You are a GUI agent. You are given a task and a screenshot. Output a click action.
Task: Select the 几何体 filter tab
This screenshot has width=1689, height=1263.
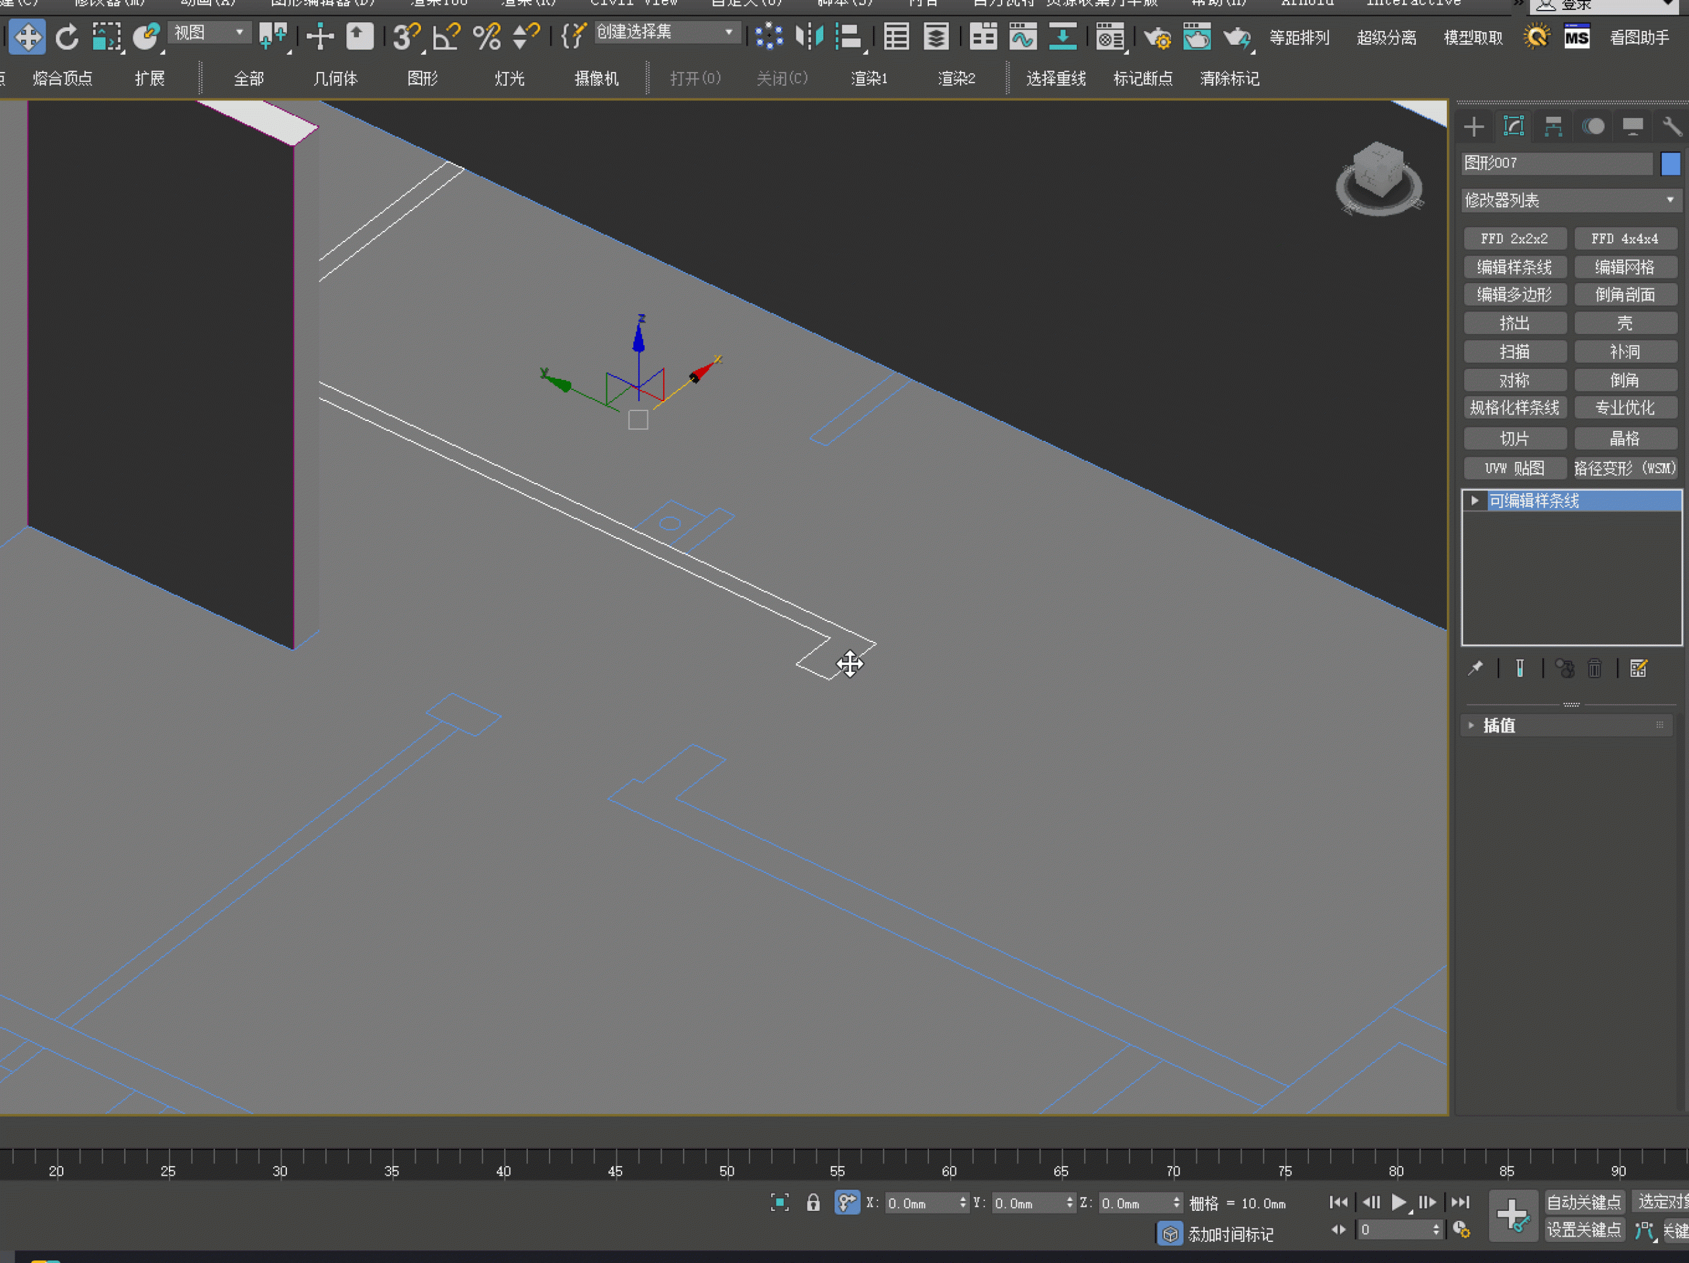pyautogui.click(x=335, y=79)
